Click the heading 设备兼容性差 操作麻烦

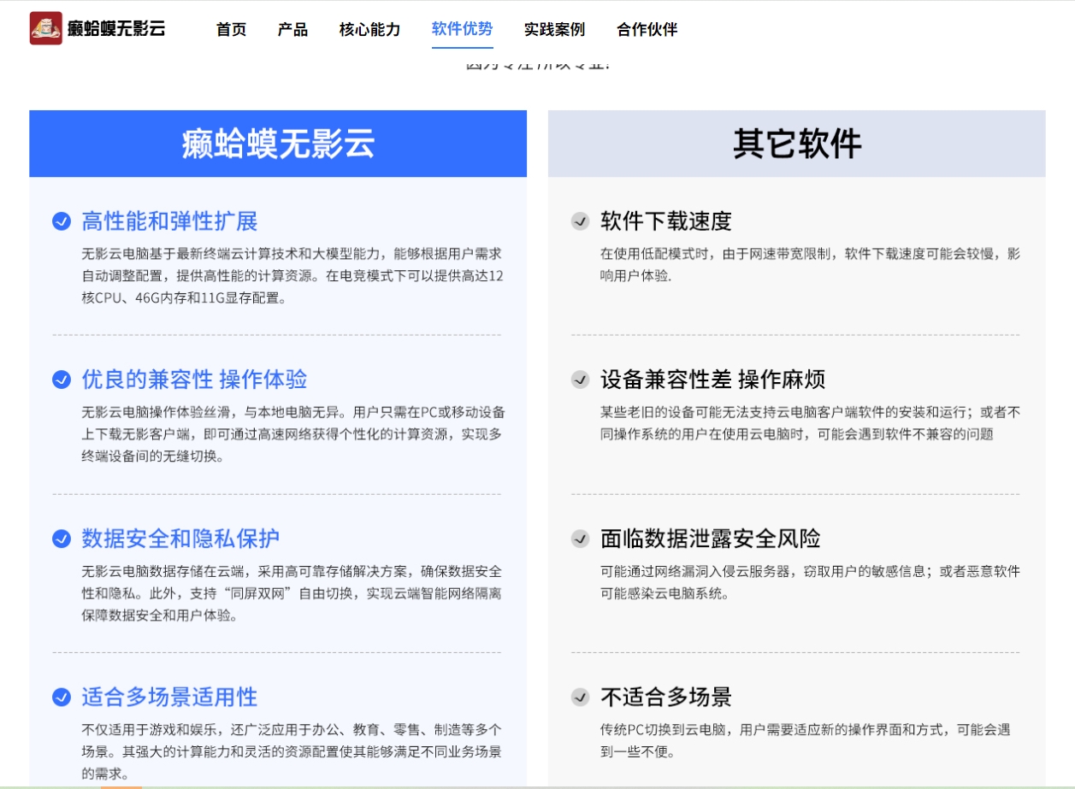[x=712, y=380]
